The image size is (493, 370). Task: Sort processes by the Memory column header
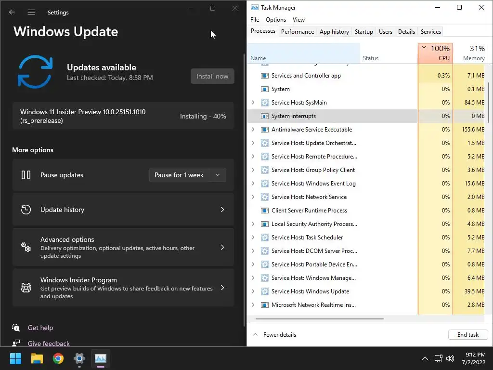pyautogui.click(x=469, y=53)
